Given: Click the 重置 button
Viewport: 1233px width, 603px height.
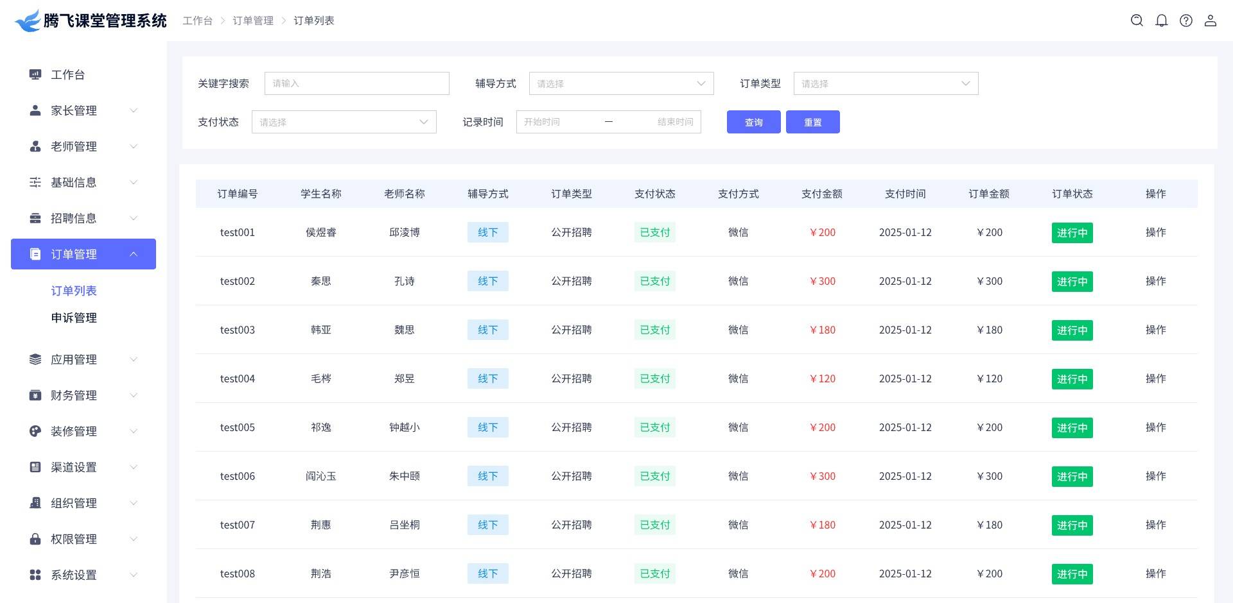Looking at the screenshot, I should point(812,122).
